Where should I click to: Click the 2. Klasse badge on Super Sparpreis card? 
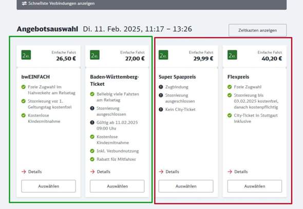pyautogui.click(x=163, y=55)
